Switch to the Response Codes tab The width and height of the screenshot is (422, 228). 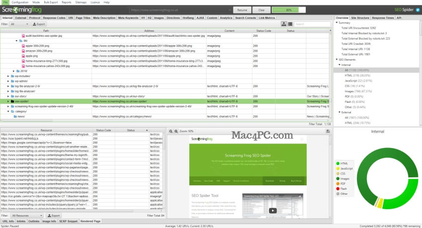54,18
